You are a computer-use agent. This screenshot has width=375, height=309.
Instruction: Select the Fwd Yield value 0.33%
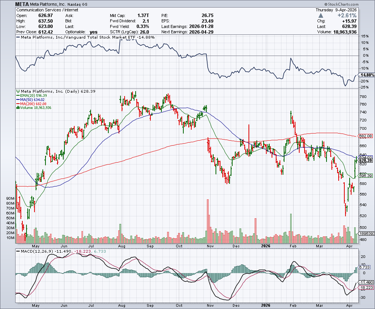[x=142, y=26]
